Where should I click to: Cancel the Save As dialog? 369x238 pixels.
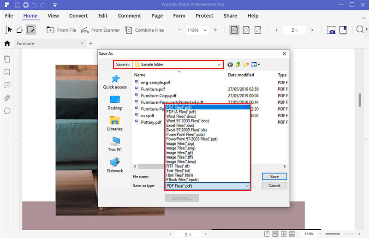pyautogui.click(x=274, y=185)
